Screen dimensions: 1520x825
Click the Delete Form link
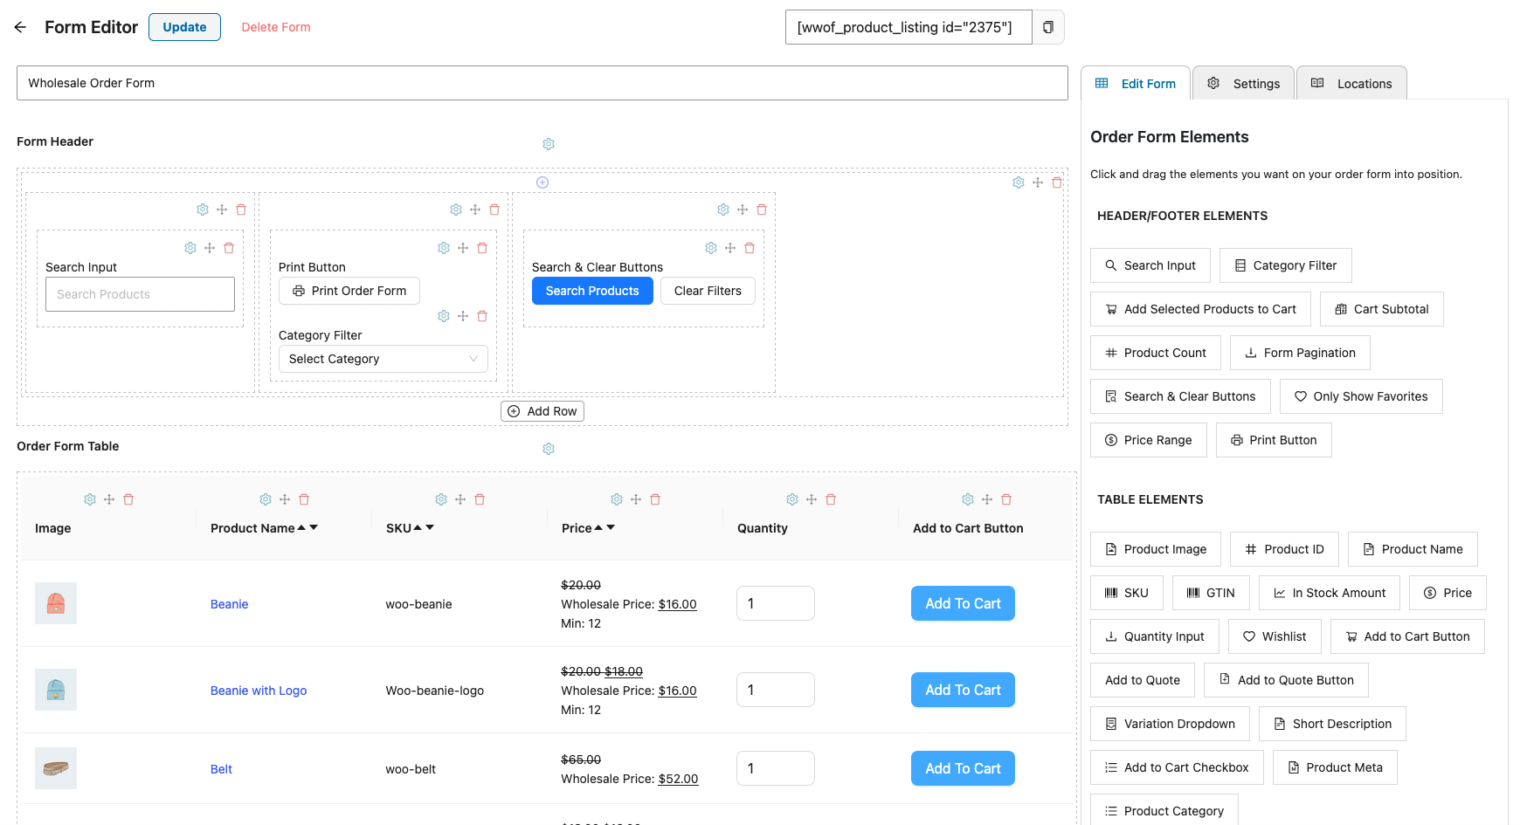[276, 27]
